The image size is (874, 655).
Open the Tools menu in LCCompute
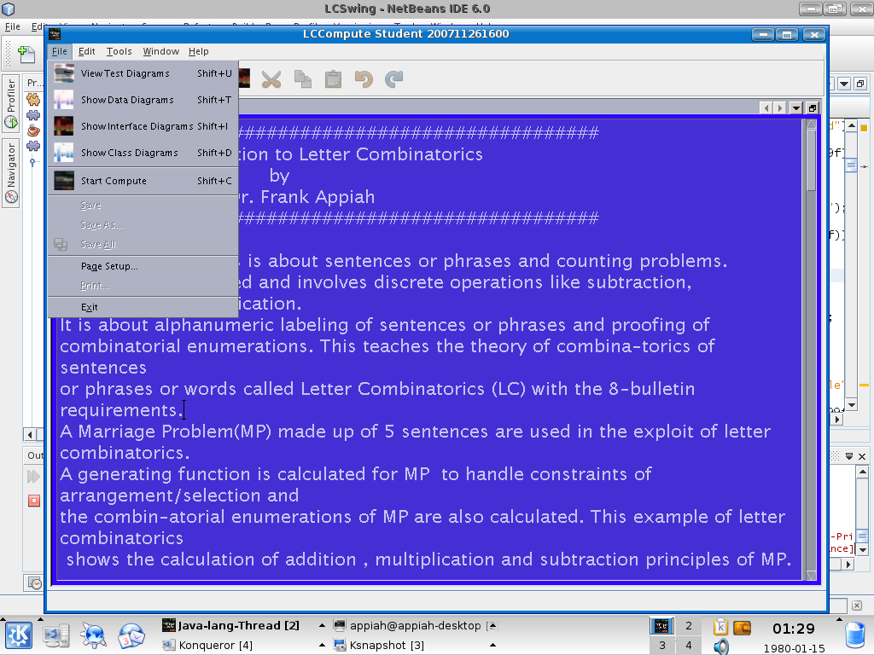(119, 51)
